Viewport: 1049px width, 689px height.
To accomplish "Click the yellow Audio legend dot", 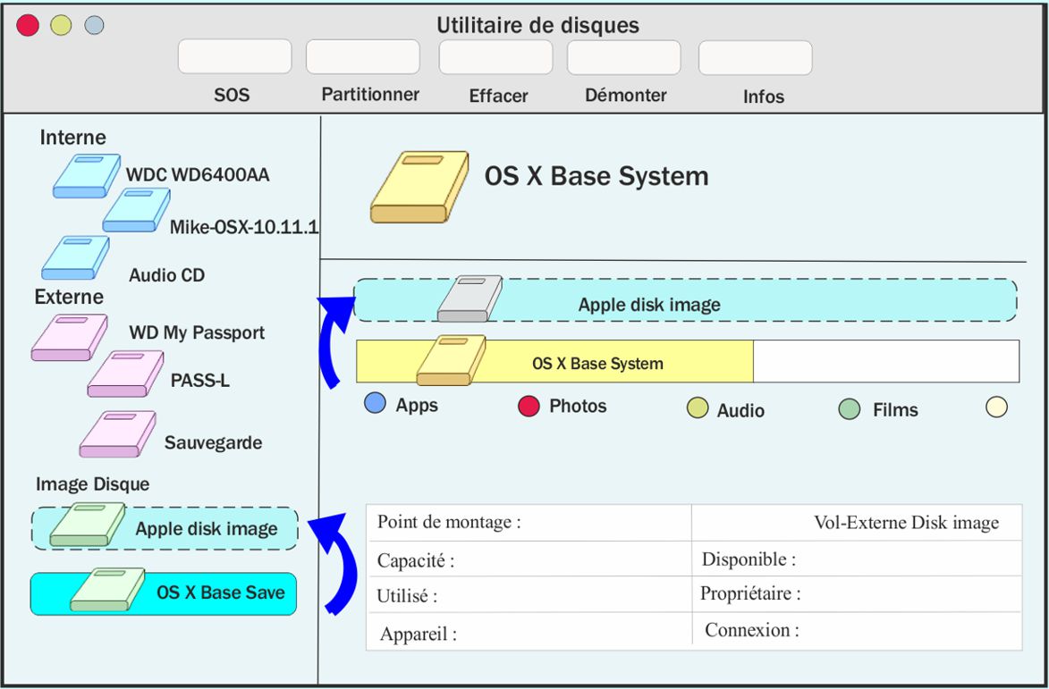I will tap(698, 408).
